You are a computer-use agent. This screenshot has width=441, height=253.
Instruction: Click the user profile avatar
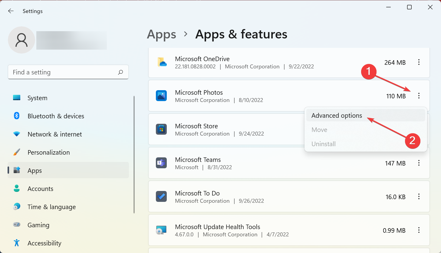21,40
